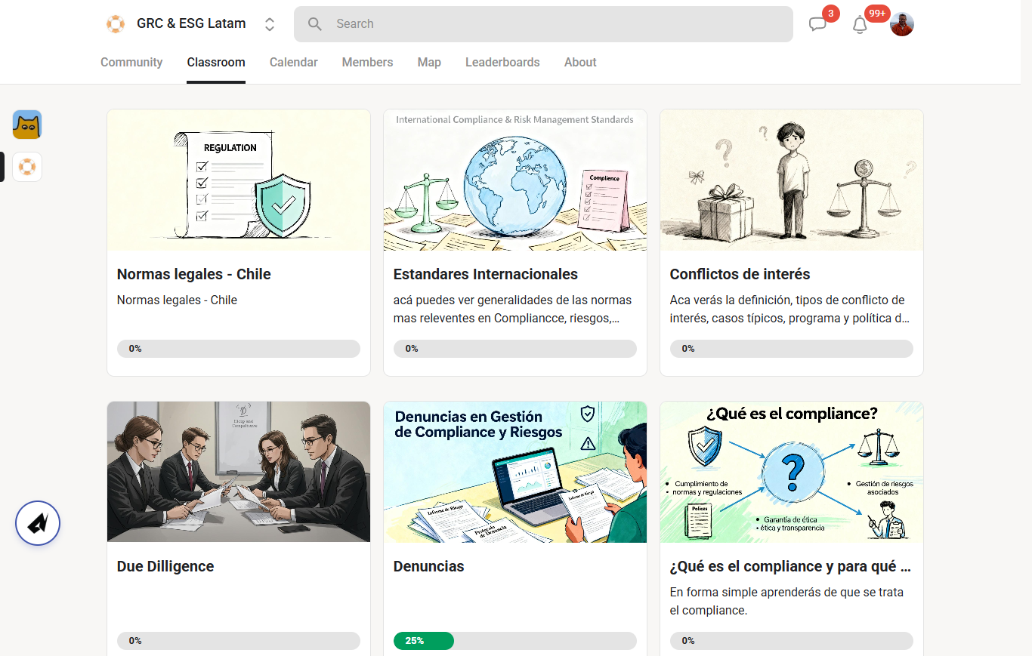Open your profile avatar
Screen dimensions: 1032x656
(902, 23)
